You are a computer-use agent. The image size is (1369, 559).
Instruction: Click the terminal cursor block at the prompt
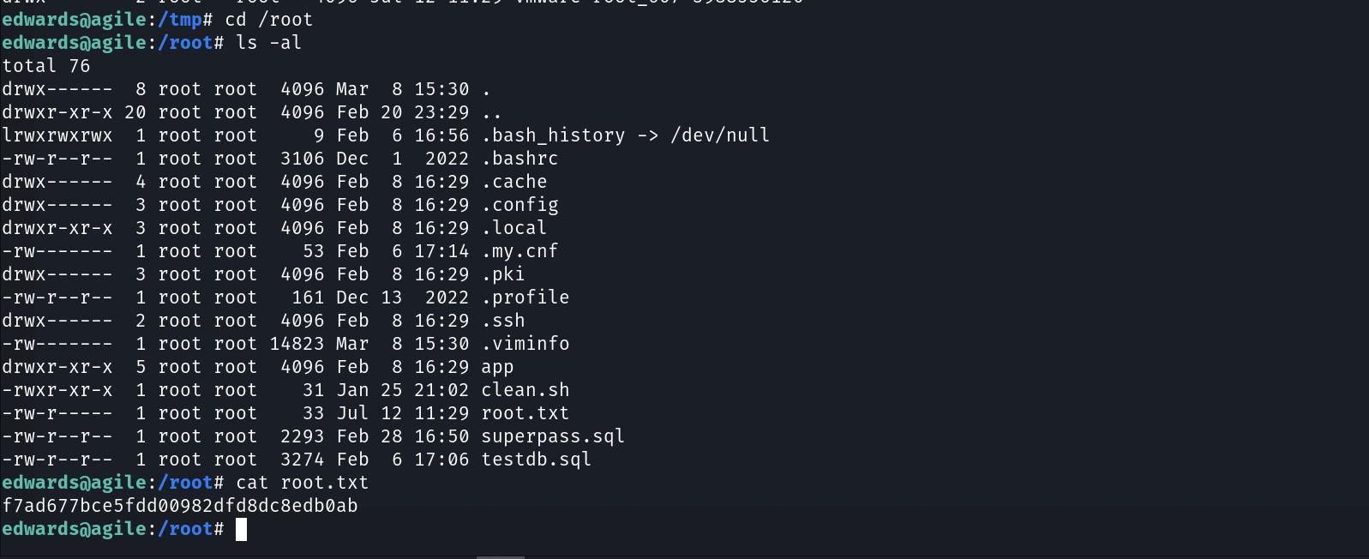(x=242, y=529)
